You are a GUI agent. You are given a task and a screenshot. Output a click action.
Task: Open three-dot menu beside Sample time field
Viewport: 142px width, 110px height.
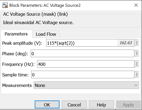(137, 75)
